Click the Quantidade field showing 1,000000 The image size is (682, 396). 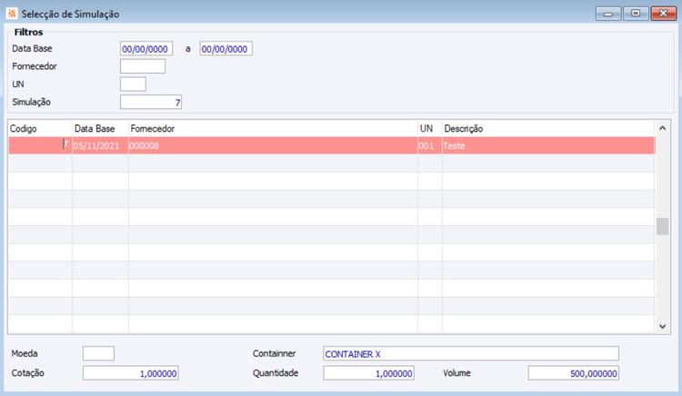click(368, 373)
